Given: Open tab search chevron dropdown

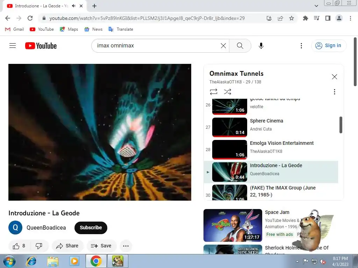Looking at the screenshot, I should (316, 6).
